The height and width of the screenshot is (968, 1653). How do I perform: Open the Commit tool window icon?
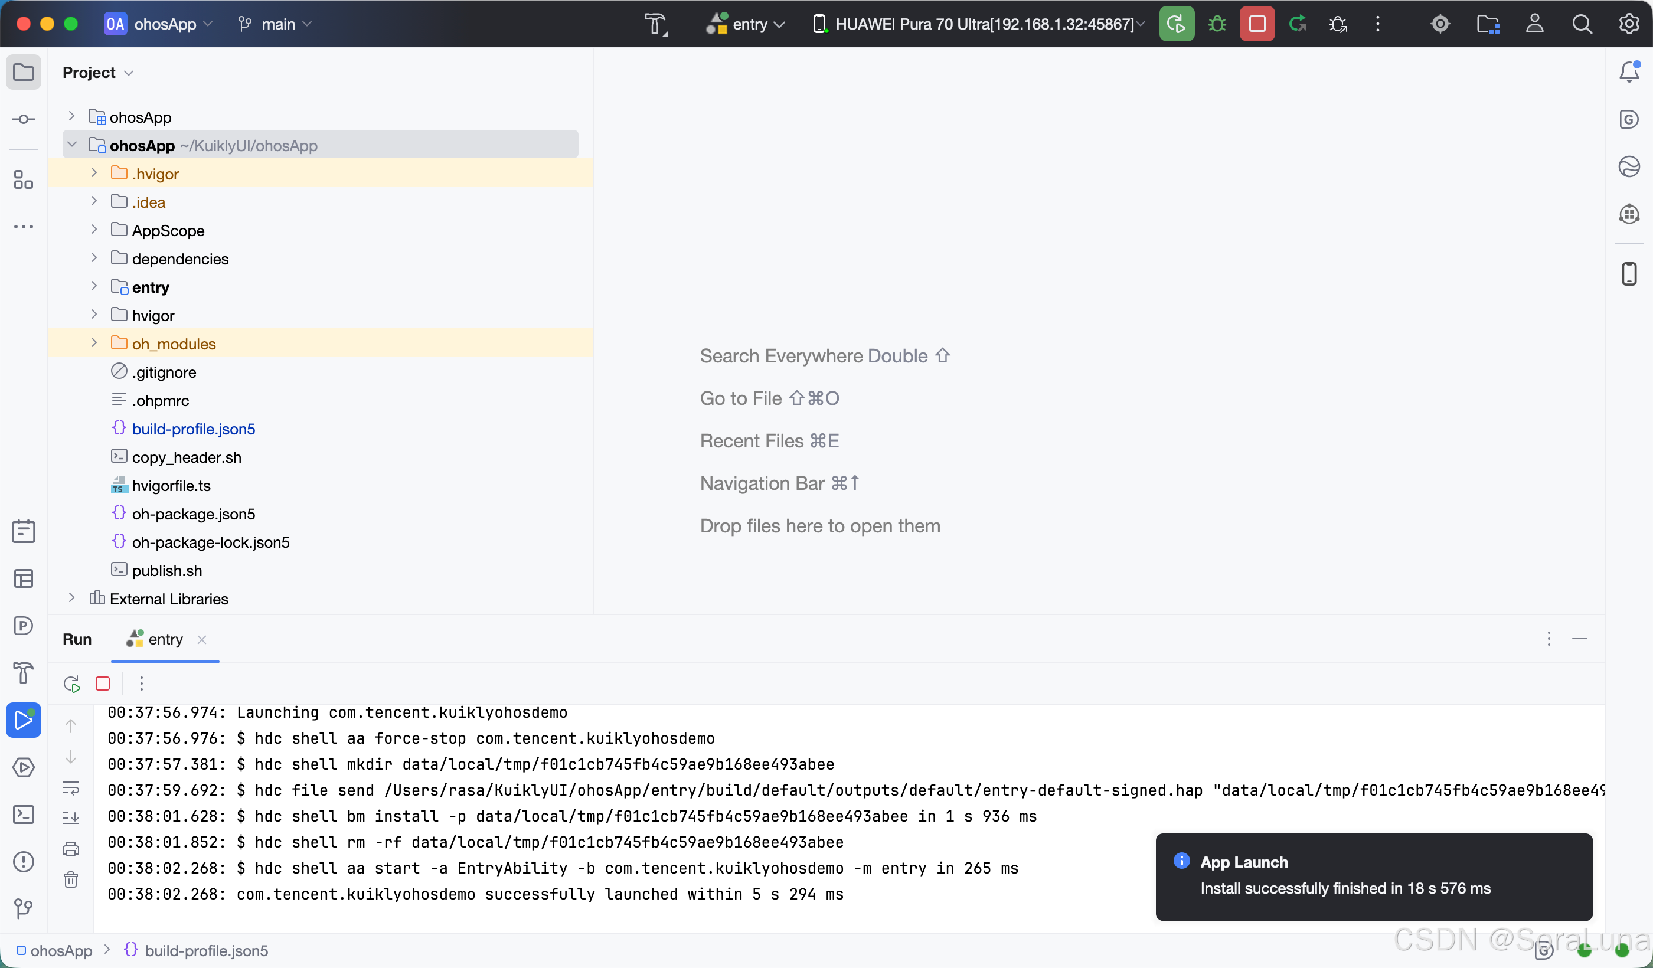point(24,119)
